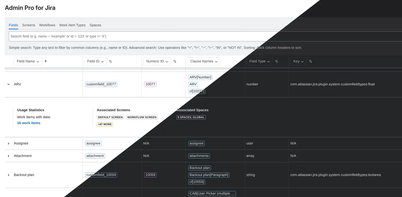402x197 pixels.
Task: Click the ARV row's number field type
Action: 252,84
